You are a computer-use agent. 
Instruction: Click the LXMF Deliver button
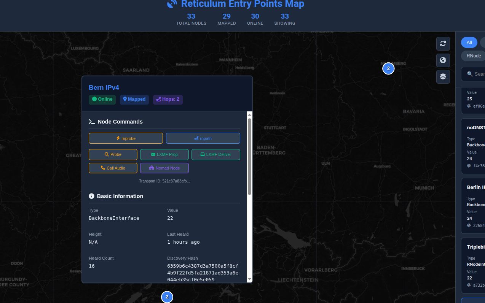[216, 154]
